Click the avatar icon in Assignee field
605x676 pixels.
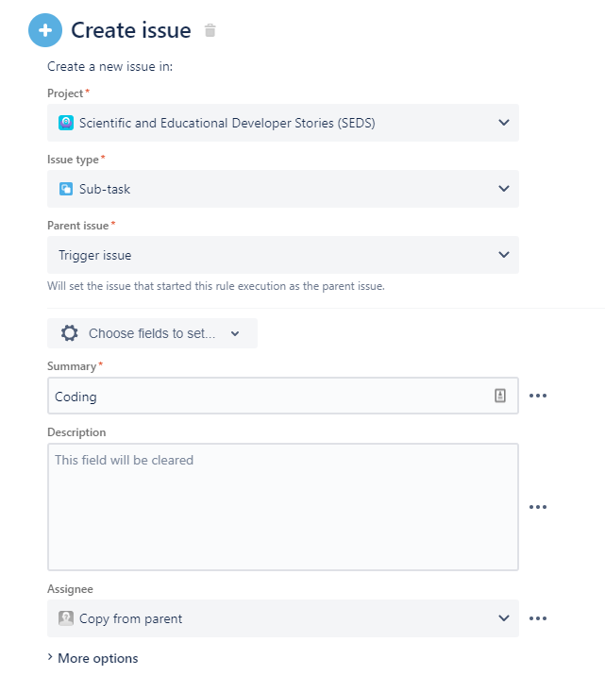pos(66,618)
